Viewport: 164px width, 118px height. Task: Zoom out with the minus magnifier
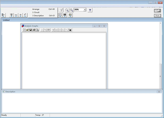(67, 10)
